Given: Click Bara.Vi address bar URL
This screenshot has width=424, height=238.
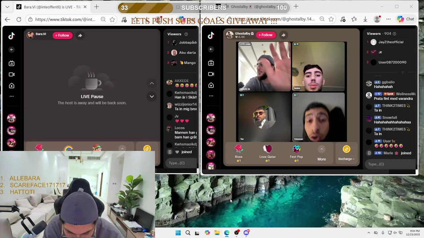Looking at the screenshot, I should tap(65, 20).
